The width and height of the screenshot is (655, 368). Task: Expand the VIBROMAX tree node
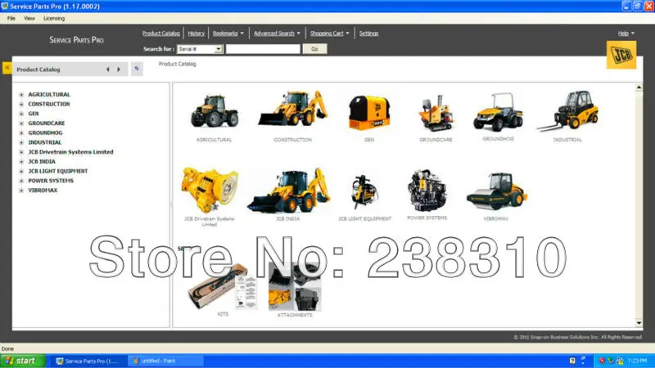click(x=21, y=191)
